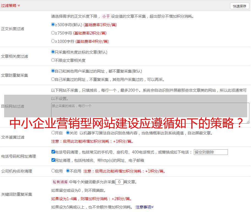
Task: Select 启用 for 公司机构名称清理
Action: pos(53,171)
